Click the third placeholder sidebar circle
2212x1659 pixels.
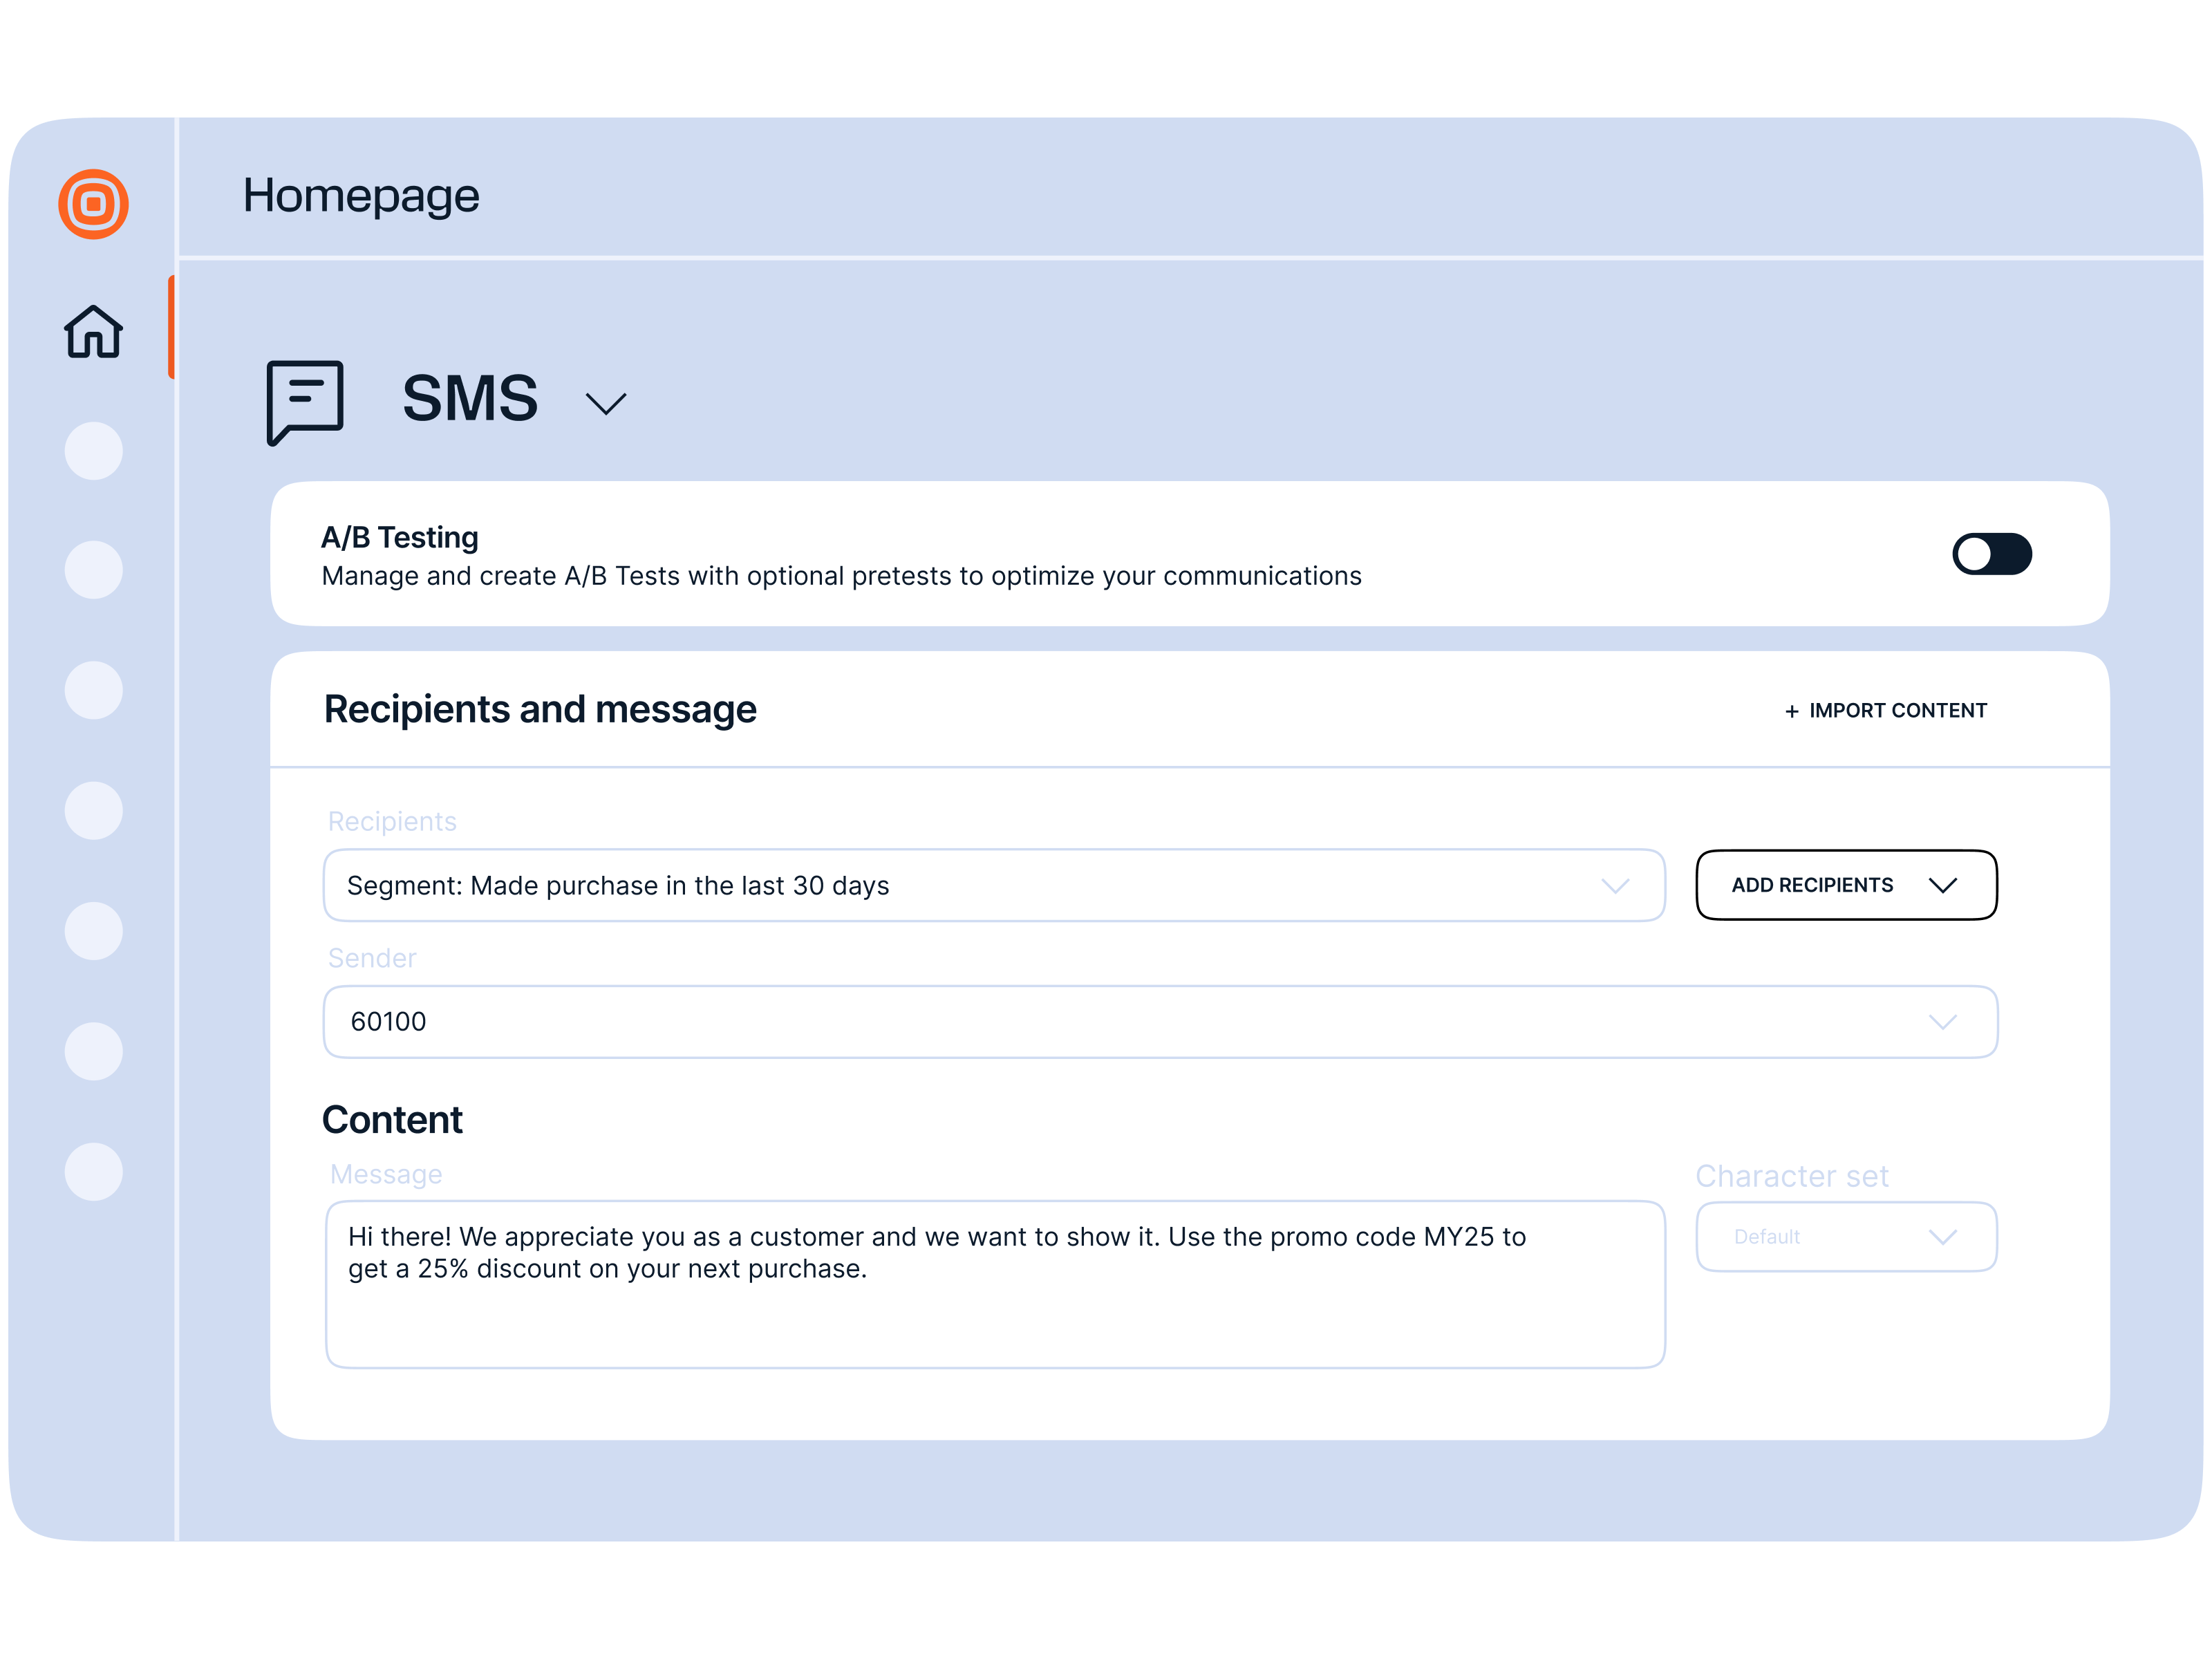coord(93,690)
